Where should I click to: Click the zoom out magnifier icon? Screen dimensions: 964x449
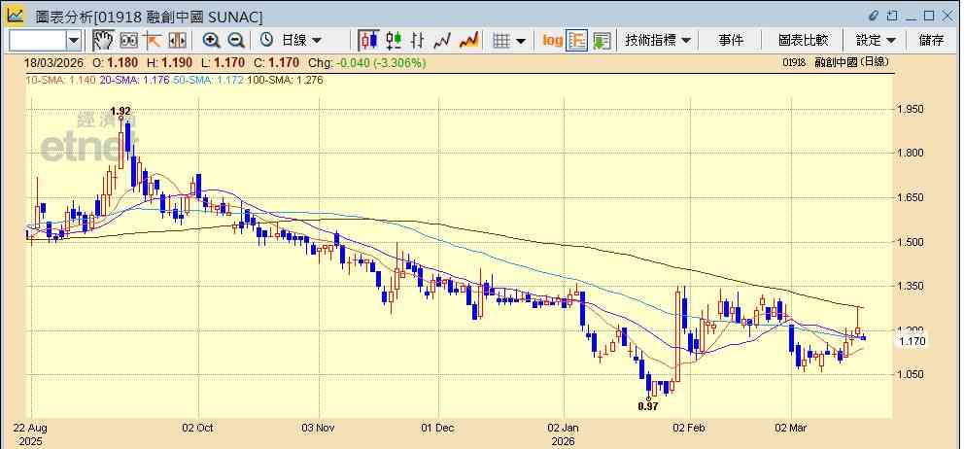coord(236,41)
